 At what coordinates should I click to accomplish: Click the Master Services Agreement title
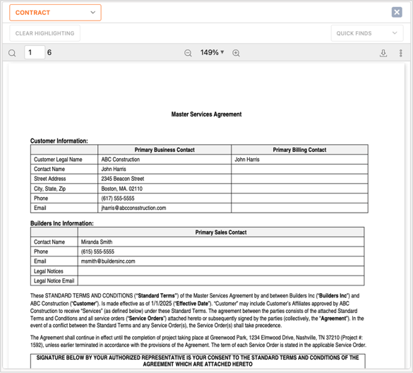(206, 114)
